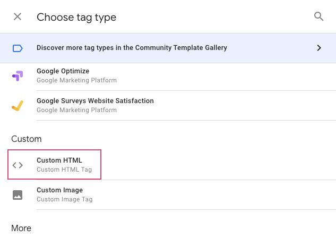Viewport: 336px width, 237px height.
Task: Click the purple Google Optimize icon
Action: pyautogui.click(x=18, y=75)
